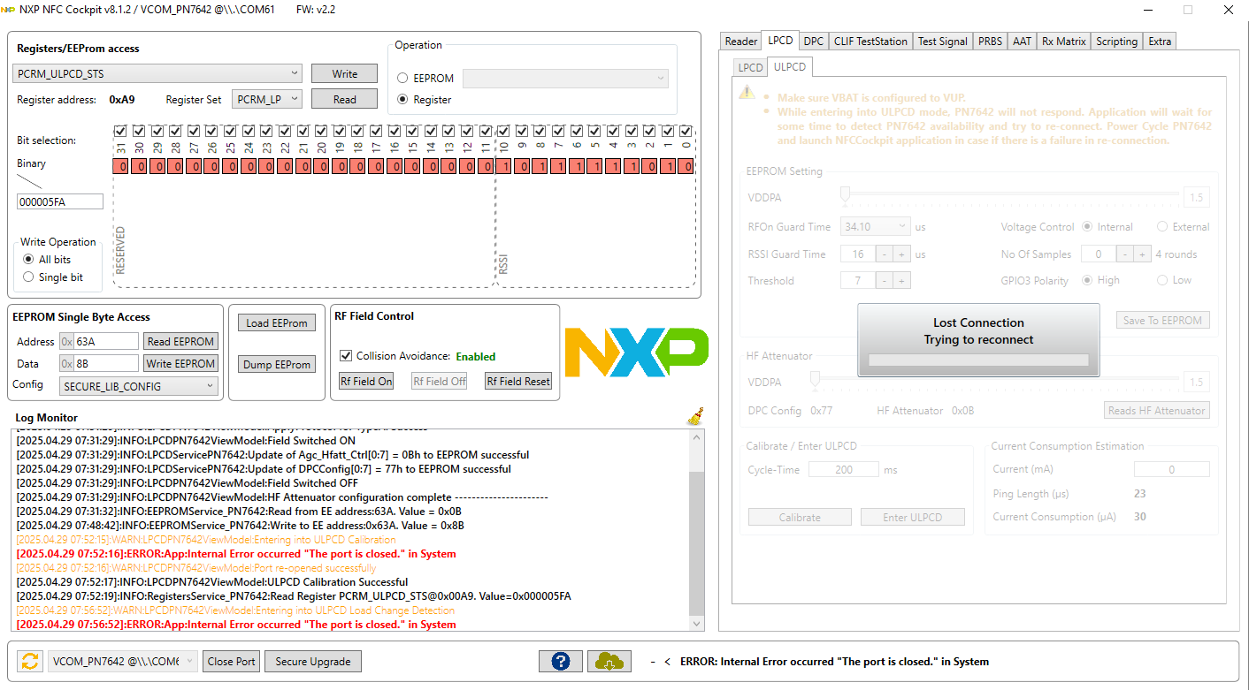Screen dimensions: 1249x690
Task: Open help via the question mark icon
Action: tap(560, 661)
